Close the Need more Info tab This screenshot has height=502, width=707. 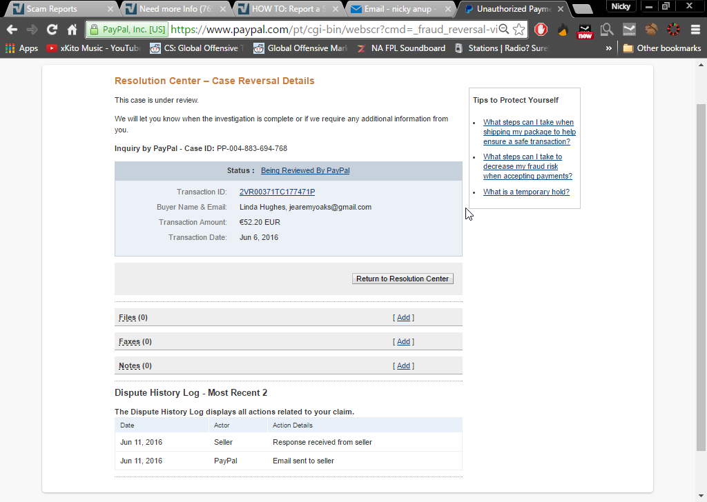pos(222,9)
